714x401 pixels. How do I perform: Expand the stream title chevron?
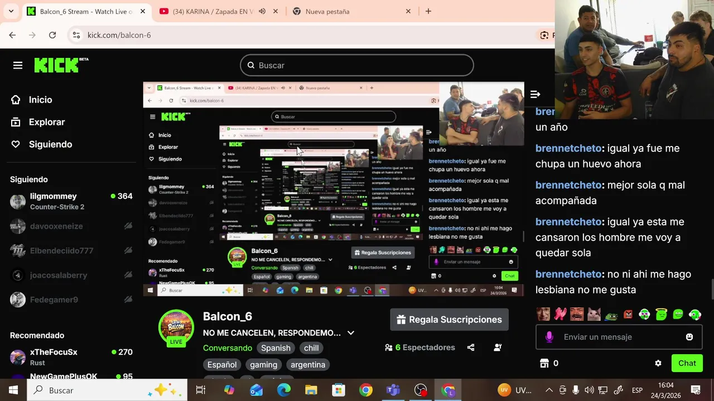[x=350, y=333]
